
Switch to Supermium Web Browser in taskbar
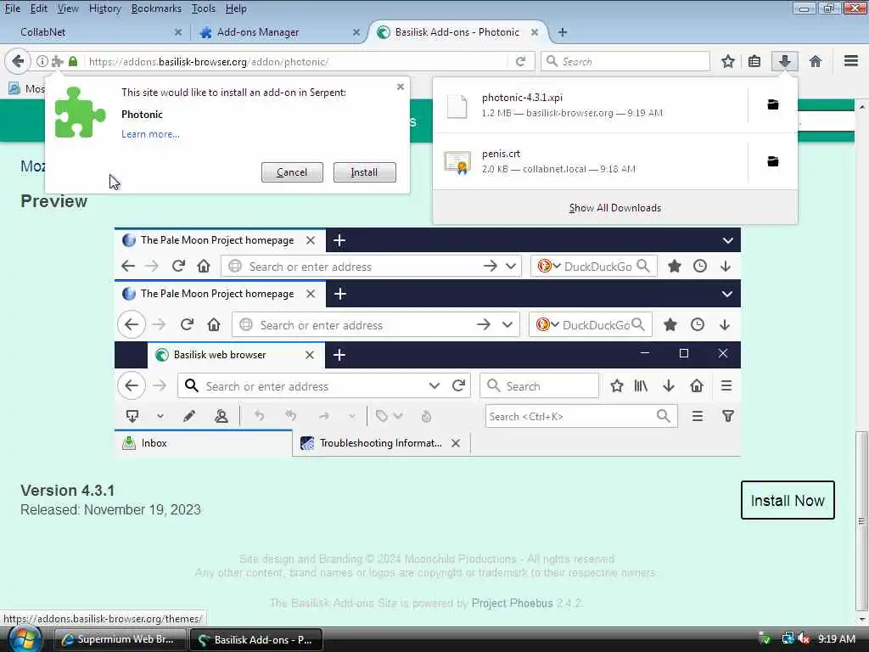(119, 639)
